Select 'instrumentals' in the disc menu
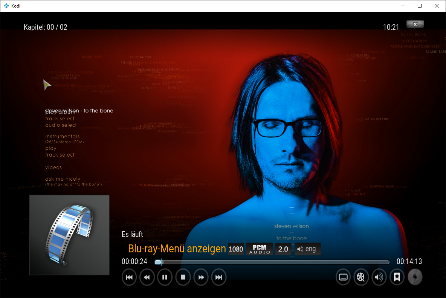Screen dimensions: 446x298 click(62, 137)
